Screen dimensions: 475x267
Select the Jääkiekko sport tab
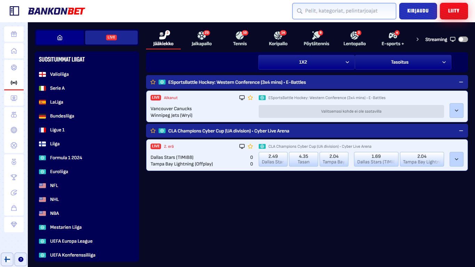[163, 39]
